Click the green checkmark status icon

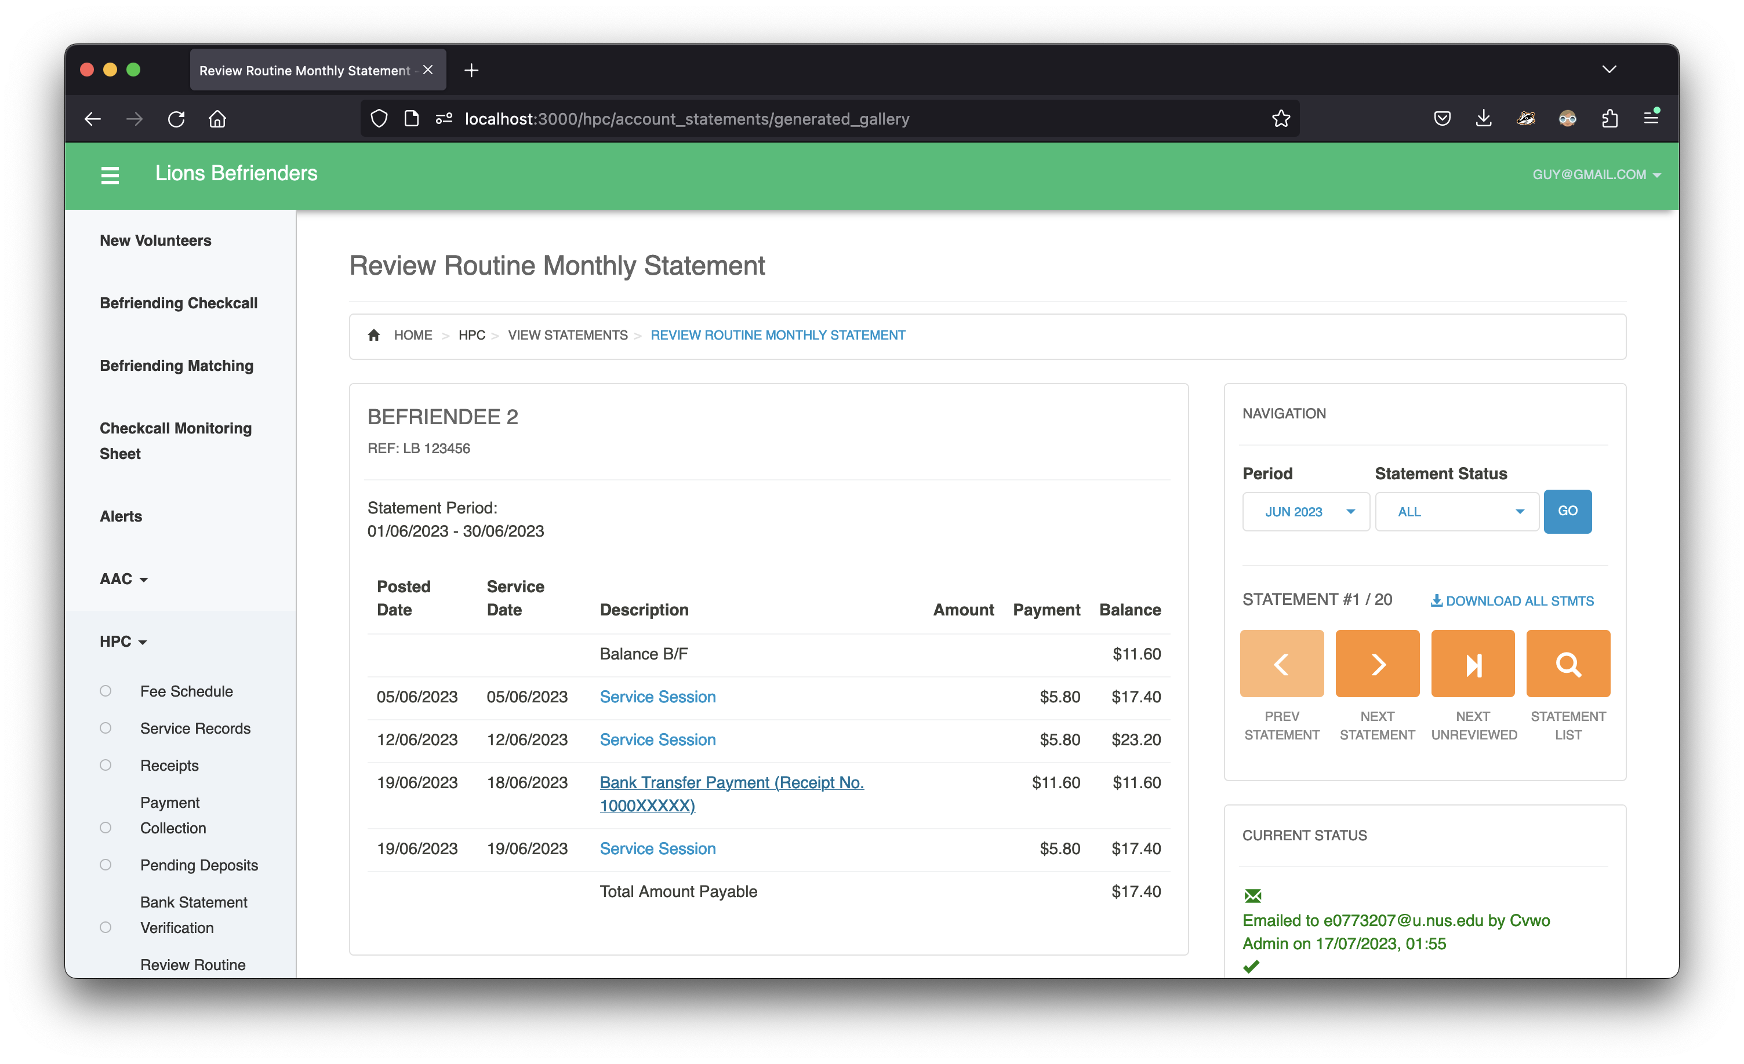click(1251, 967)
